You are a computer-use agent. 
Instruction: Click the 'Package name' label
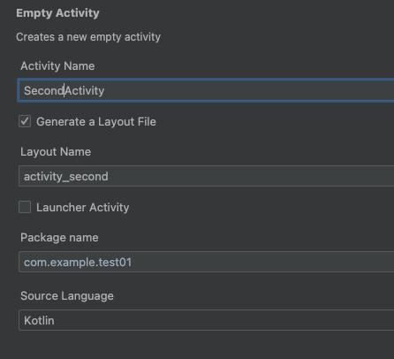(x=59, y=238)
